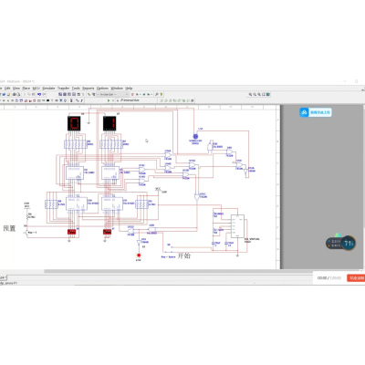Toggle the left red DIP switch
365x365 pixels.
[71, 232]
